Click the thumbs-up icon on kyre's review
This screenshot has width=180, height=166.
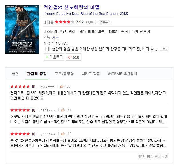pyautogui.click(x=62, y=86)
